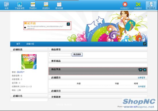Image resolution: width=158 pixels, height=111 pixels.
Task: Click the ShopNC store logo thumbnail
Action: [29, 62]
